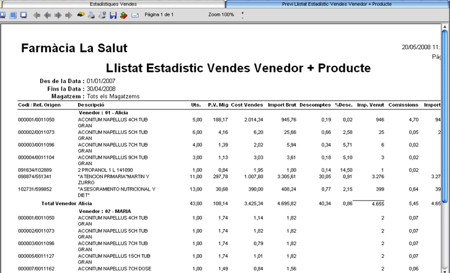Switch to Estadístiques Vendes tab
The height and width of the screenshot is (273, 450).
point(113,4)
